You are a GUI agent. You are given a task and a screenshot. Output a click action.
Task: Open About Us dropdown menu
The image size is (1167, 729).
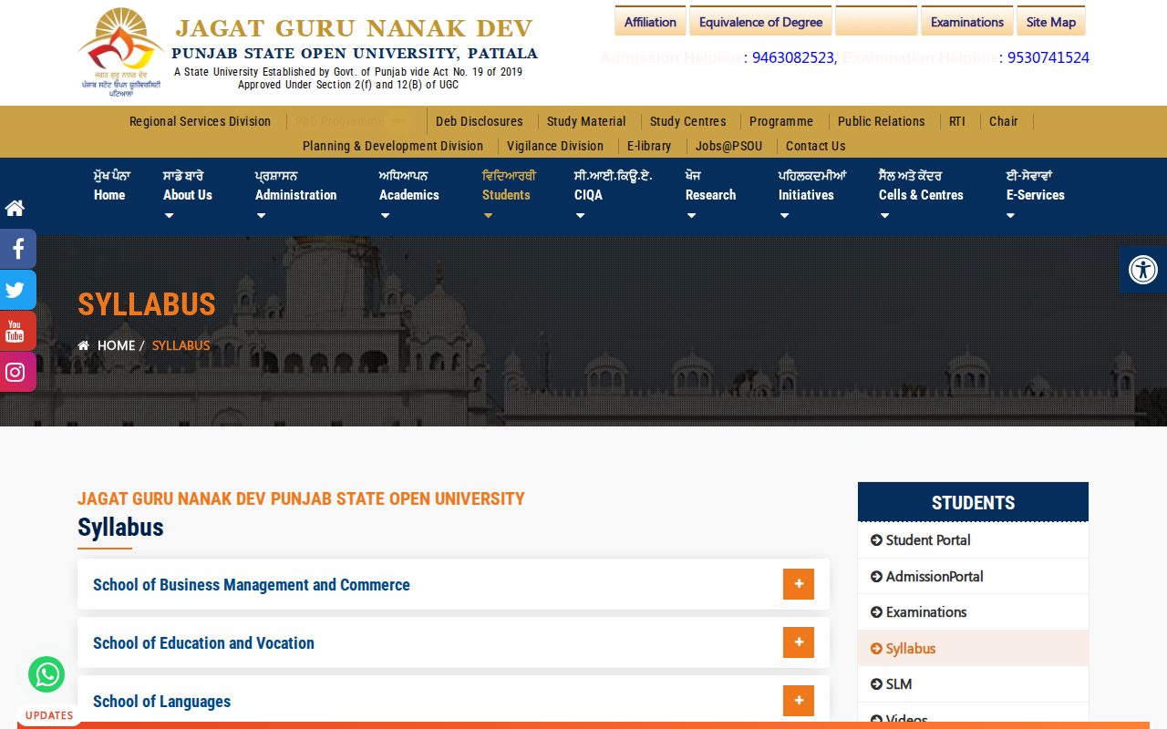(x=188, y=195)
